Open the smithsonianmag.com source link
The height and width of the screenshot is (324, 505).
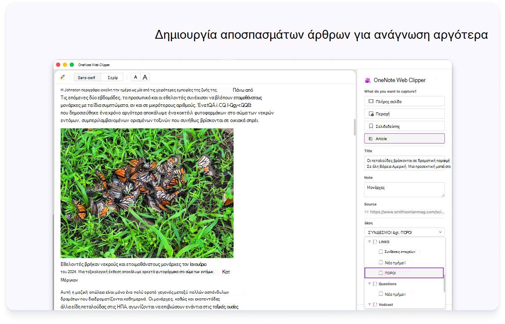click(x=407, y=212)
